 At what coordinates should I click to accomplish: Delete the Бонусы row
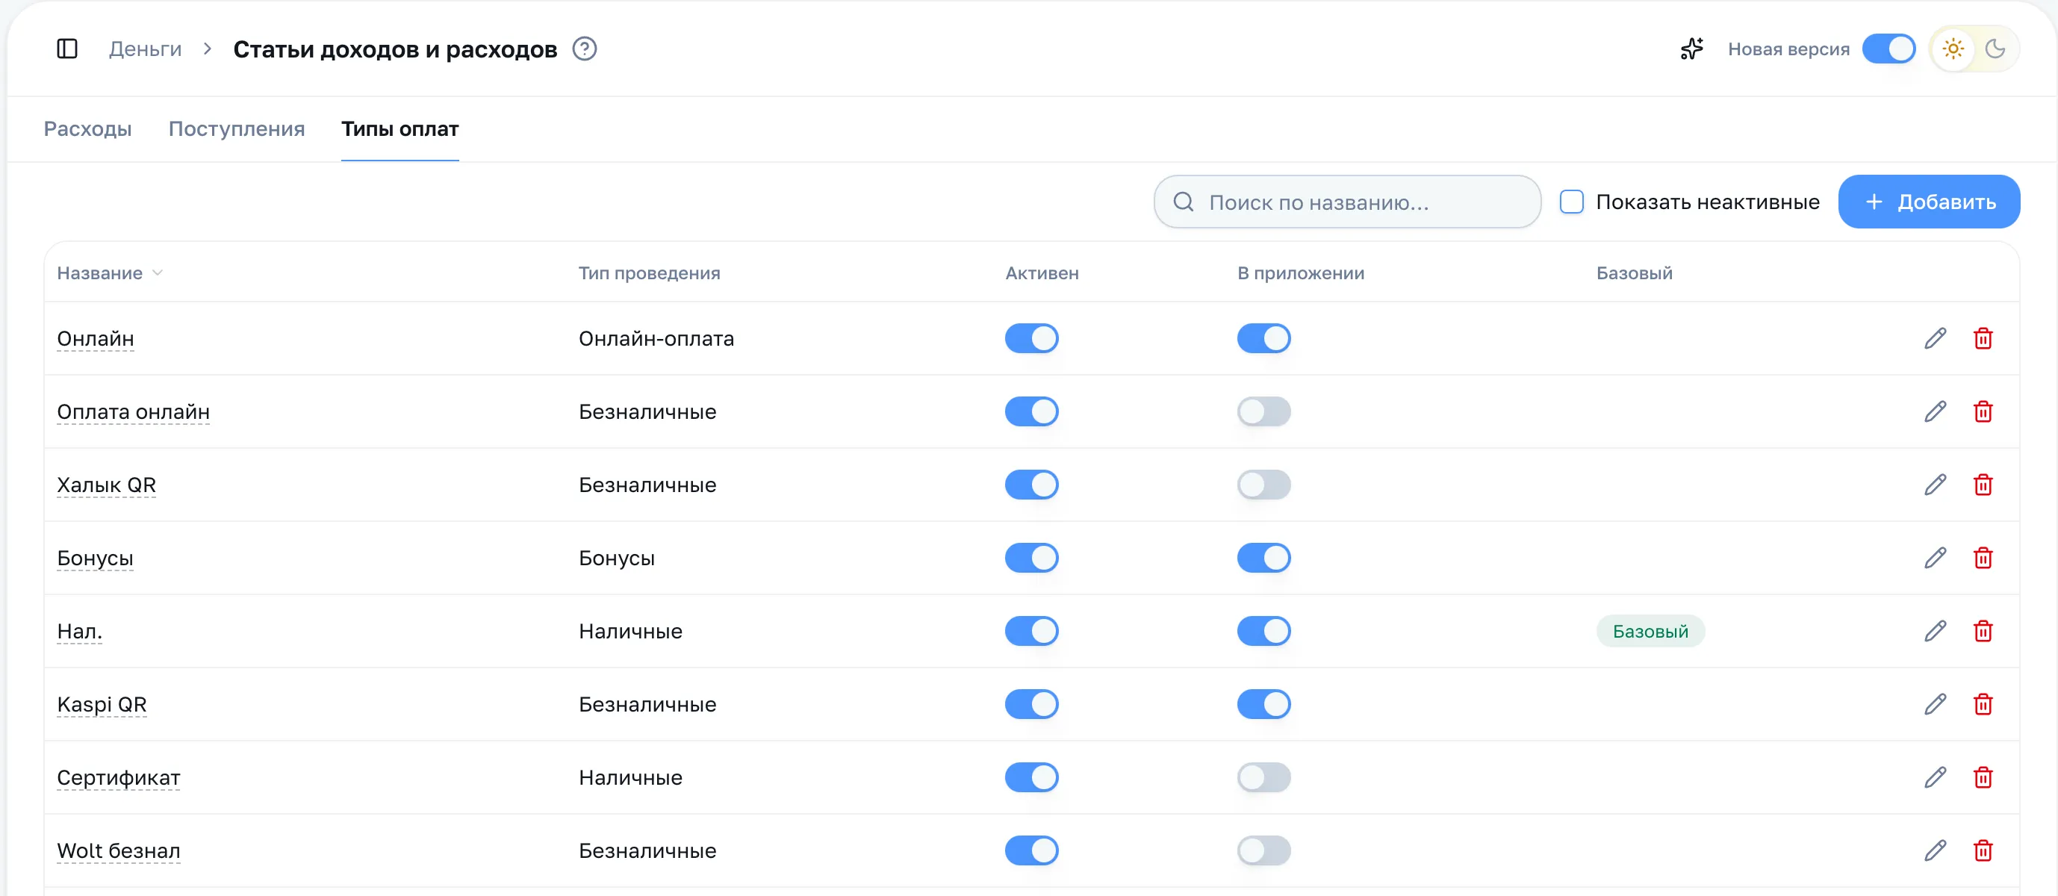[x=1983, y=559]
